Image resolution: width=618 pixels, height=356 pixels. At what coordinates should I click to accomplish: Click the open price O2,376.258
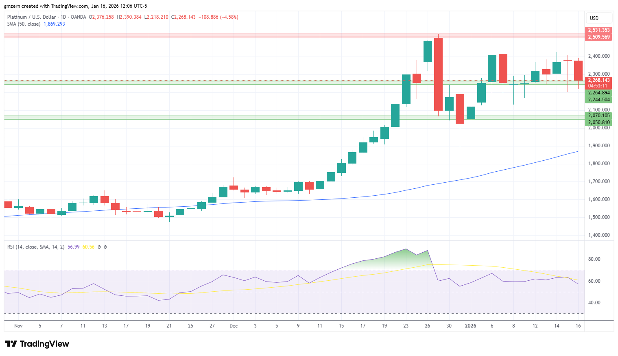coord(101,17)
